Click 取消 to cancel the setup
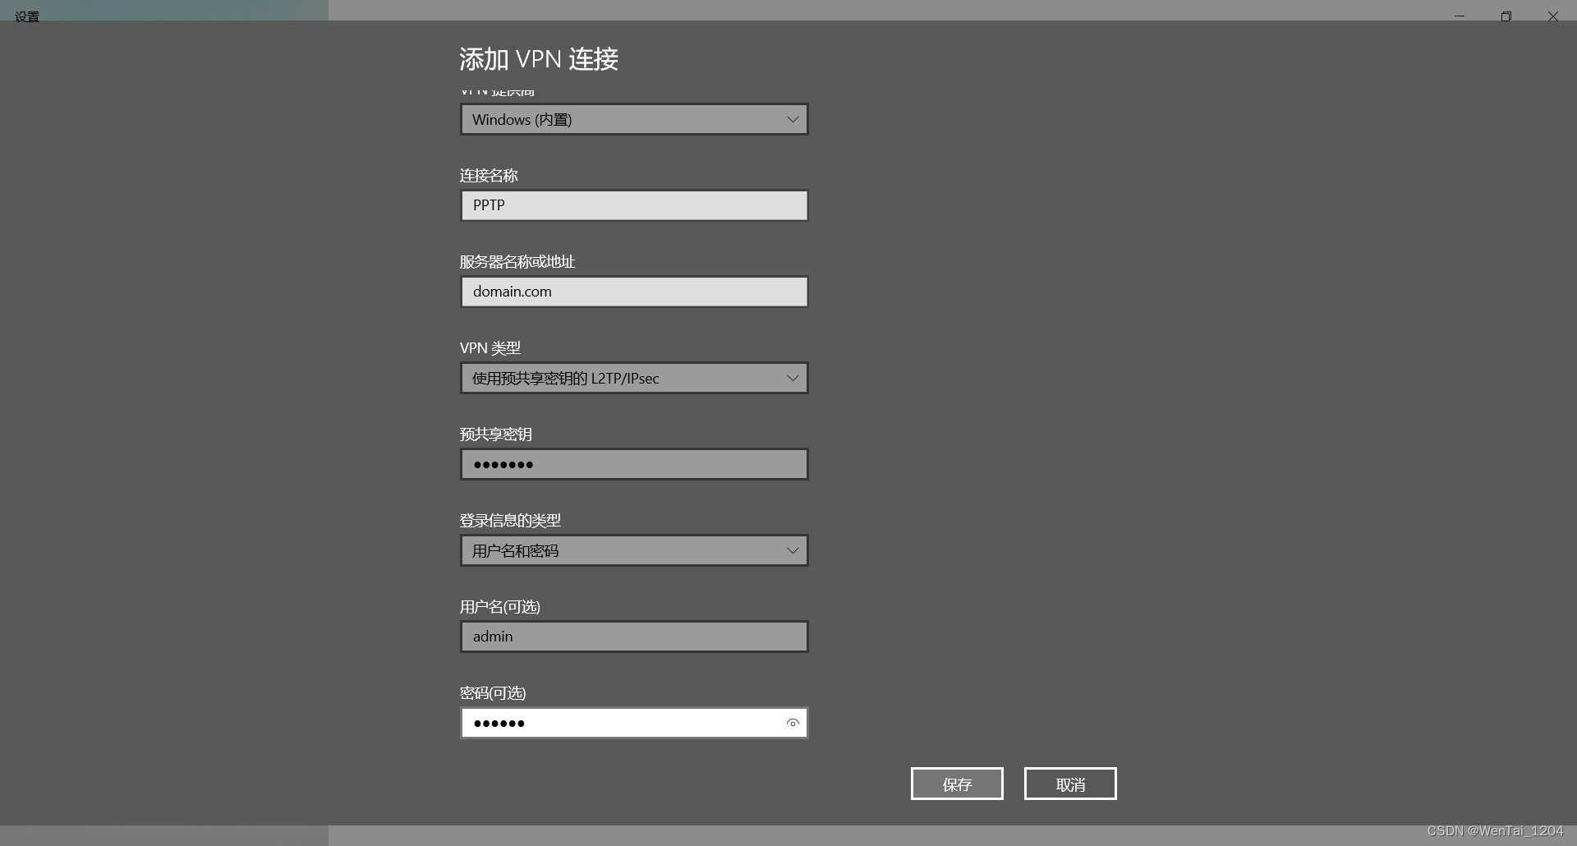This screenshot has height=846, width=1577. 1069,783
